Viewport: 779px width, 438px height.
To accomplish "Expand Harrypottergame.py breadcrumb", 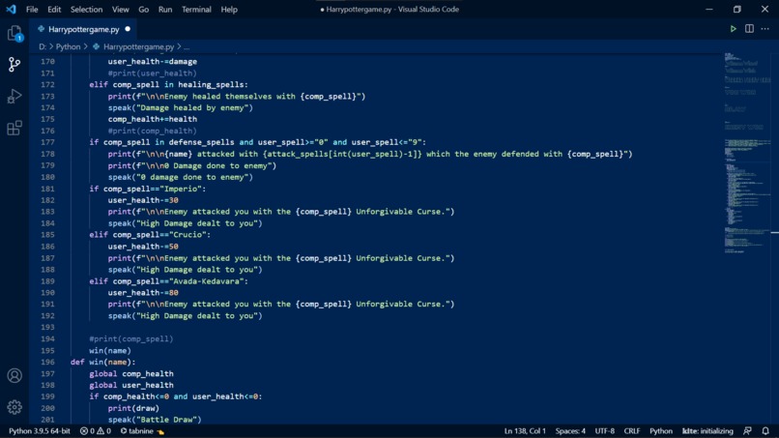I will tap(138, 46).
